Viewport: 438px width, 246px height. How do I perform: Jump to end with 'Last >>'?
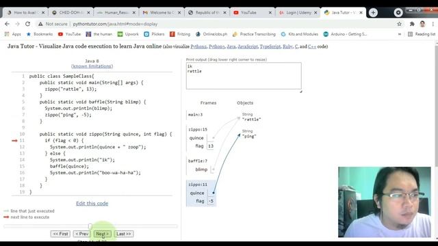point(124,234)
